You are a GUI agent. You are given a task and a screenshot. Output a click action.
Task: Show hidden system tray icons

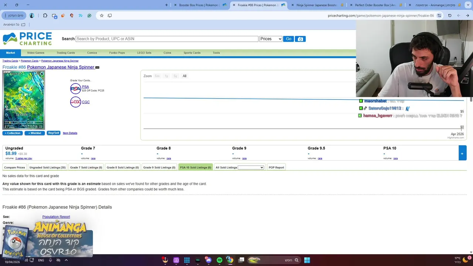coord(66,260)
